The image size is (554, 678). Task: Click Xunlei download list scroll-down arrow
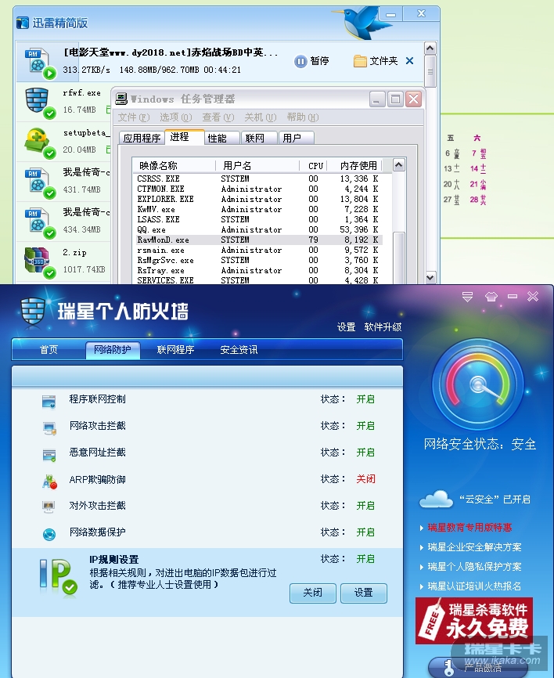click(430, 277)
